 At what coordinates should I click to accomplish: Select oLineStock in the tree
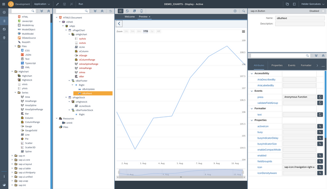pyautogui.click(x=84, y=106)
